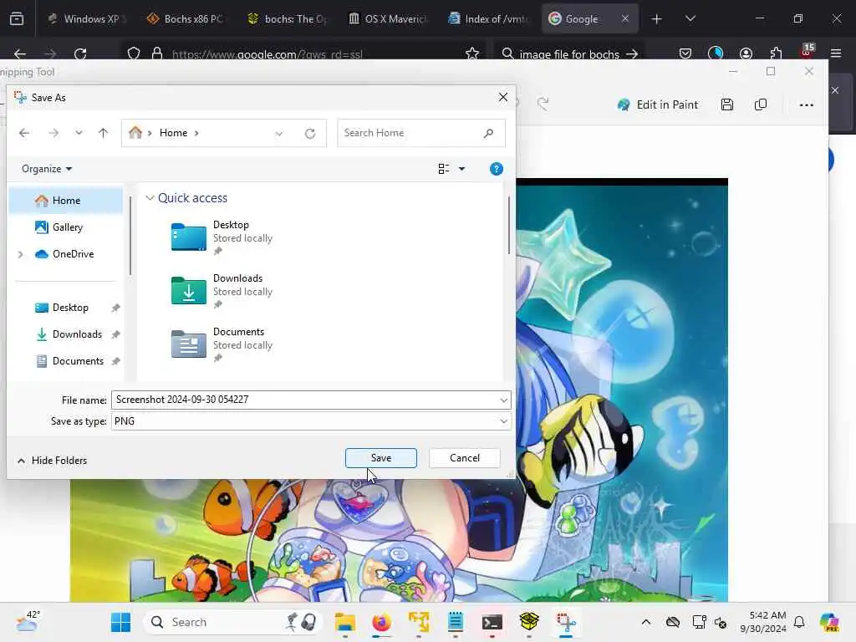
Task: Open a new browser tab
Action: [656, 19]
